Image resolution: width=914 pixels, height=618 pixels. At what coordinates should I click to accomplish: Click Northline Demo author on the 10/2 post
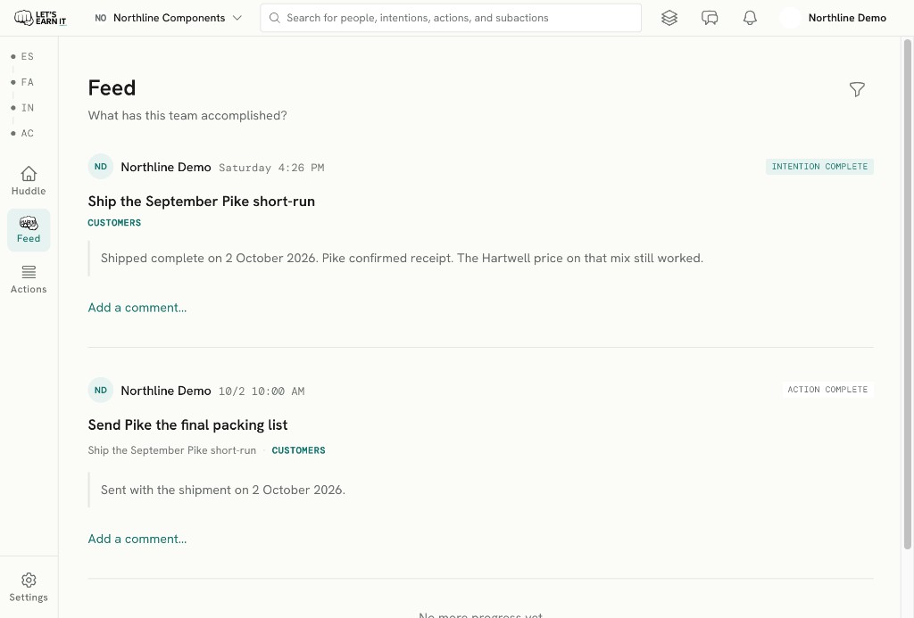(x=166, y=391)
